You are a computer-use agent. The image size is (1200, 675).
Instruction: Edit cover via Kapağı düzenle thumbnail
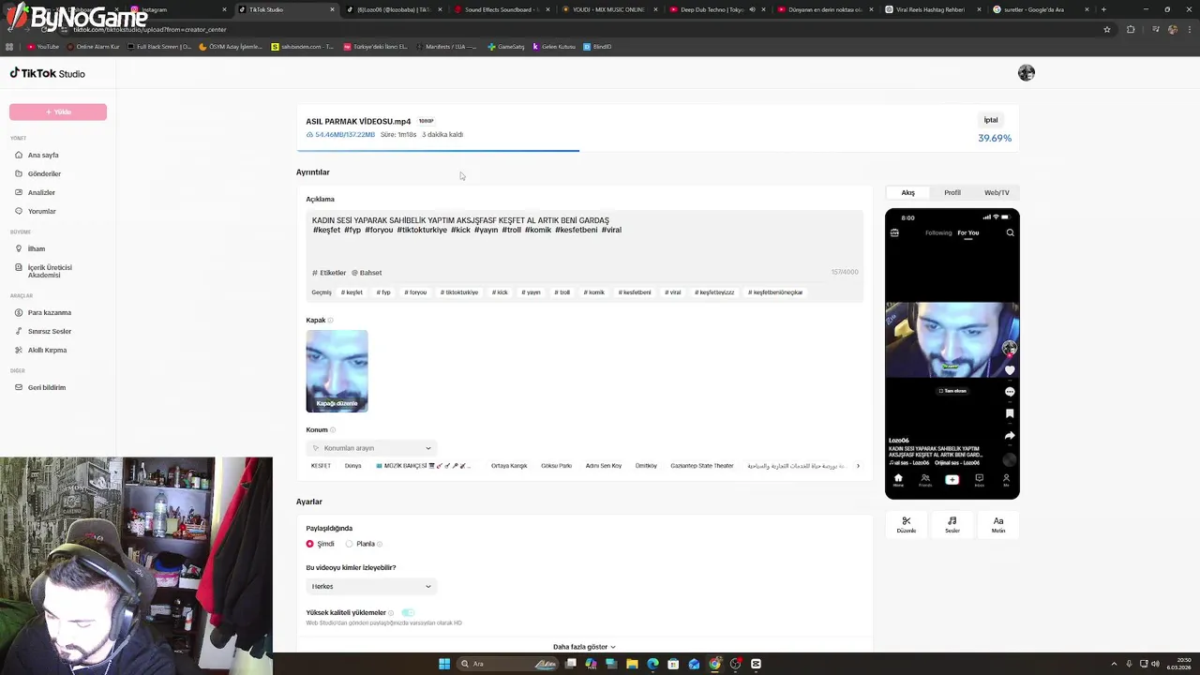337,371
